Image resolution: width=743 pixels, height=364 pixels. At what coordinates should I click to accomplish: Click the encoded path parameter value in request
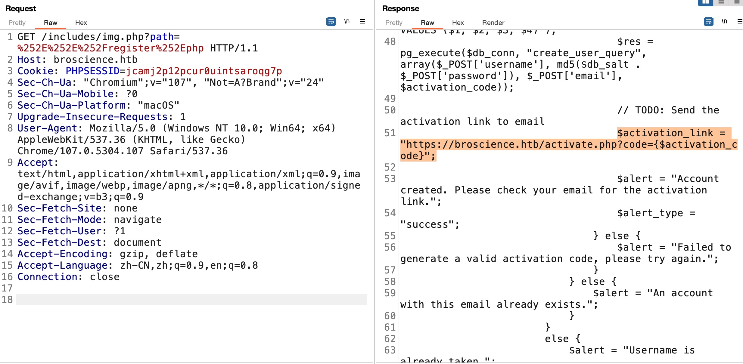click(110, 48)
